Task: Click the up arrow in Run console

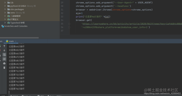Action: click(x=4, y=46)
